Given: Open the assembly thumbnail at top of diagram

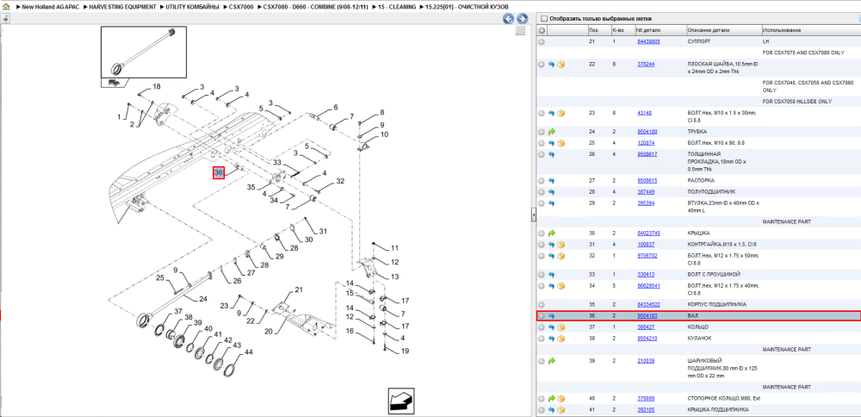Looking at the screenshot, I should pyautogui.click(x=143, y=53).
